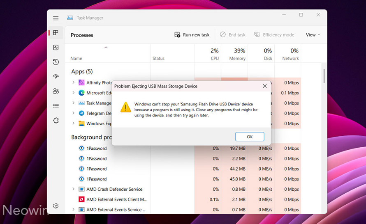Open App history sidebar icon

pos(56,62)
